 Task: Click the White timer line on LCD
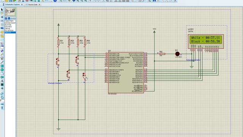[x=205, y=38]
